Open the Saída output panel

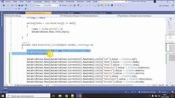[5, 88]
